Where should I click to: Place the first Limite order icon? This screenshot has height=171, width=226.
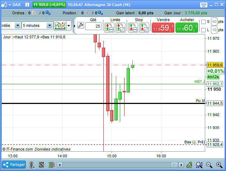coord(109,28)
